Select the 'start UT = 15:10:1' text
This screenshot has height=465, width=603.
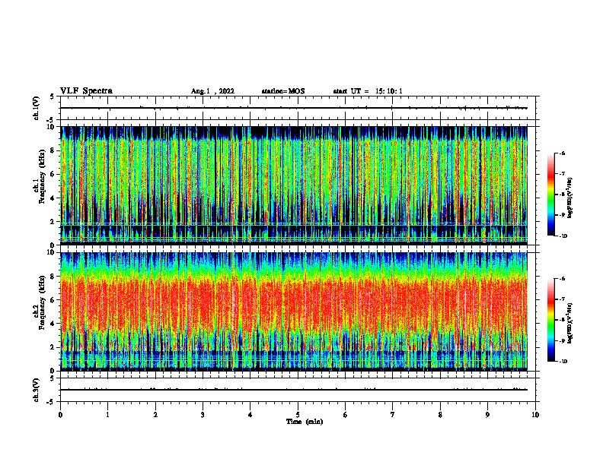[368, 91]
